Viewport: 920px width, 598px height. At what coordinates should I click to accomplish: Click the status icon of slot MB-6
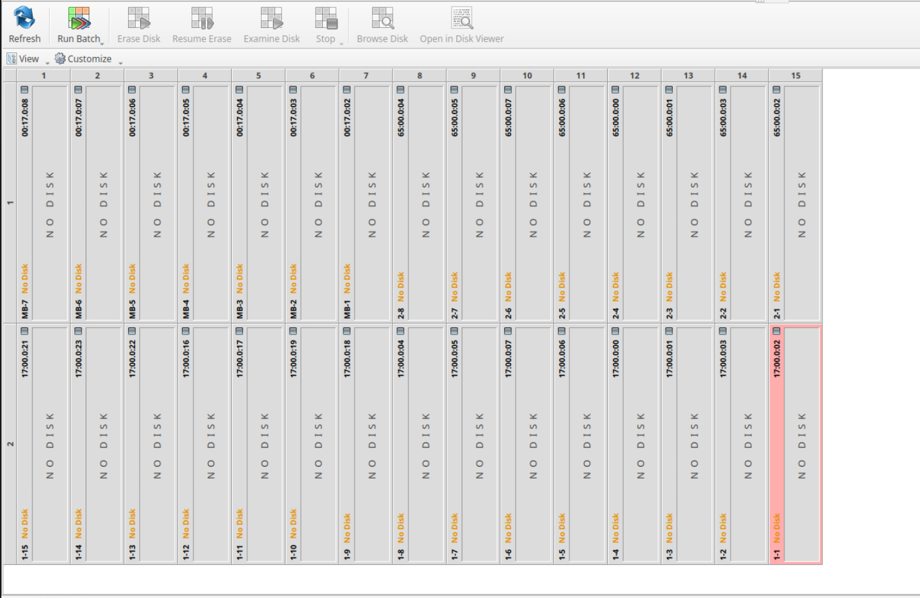point(78,90)
